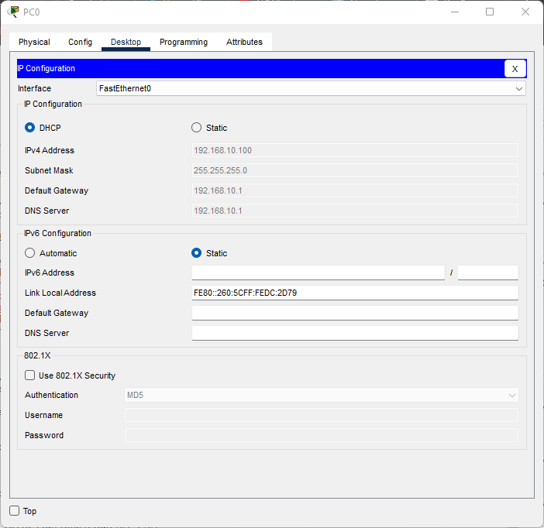Click the Packet Tracer PC0 window icon

click(13, 12)
